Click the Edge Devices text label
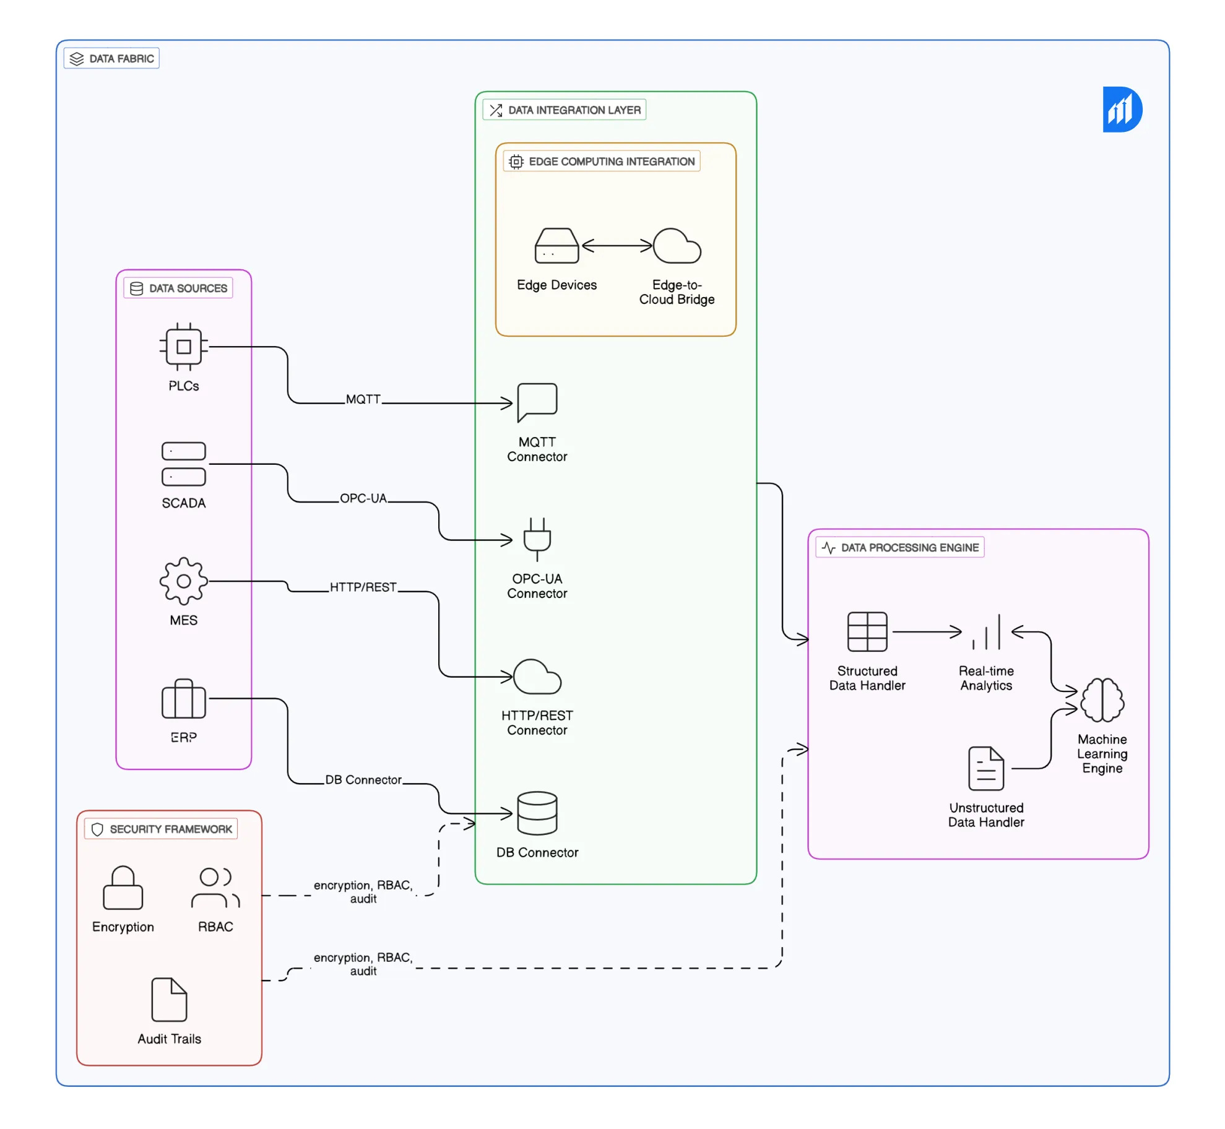 556,284
